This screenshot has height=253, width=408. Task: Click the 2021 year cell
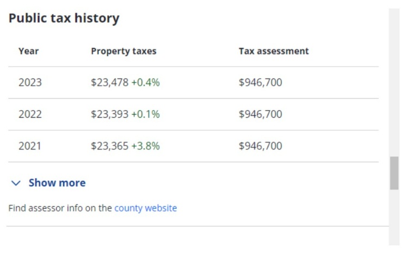tap(30, 146)
